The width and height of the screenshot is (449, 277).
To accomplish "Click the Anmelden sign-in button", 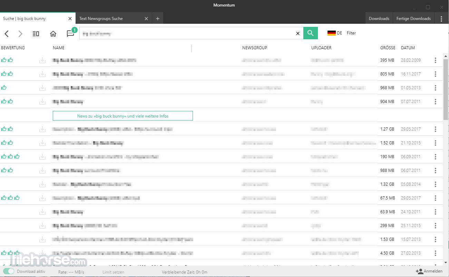I will [429, 271].
